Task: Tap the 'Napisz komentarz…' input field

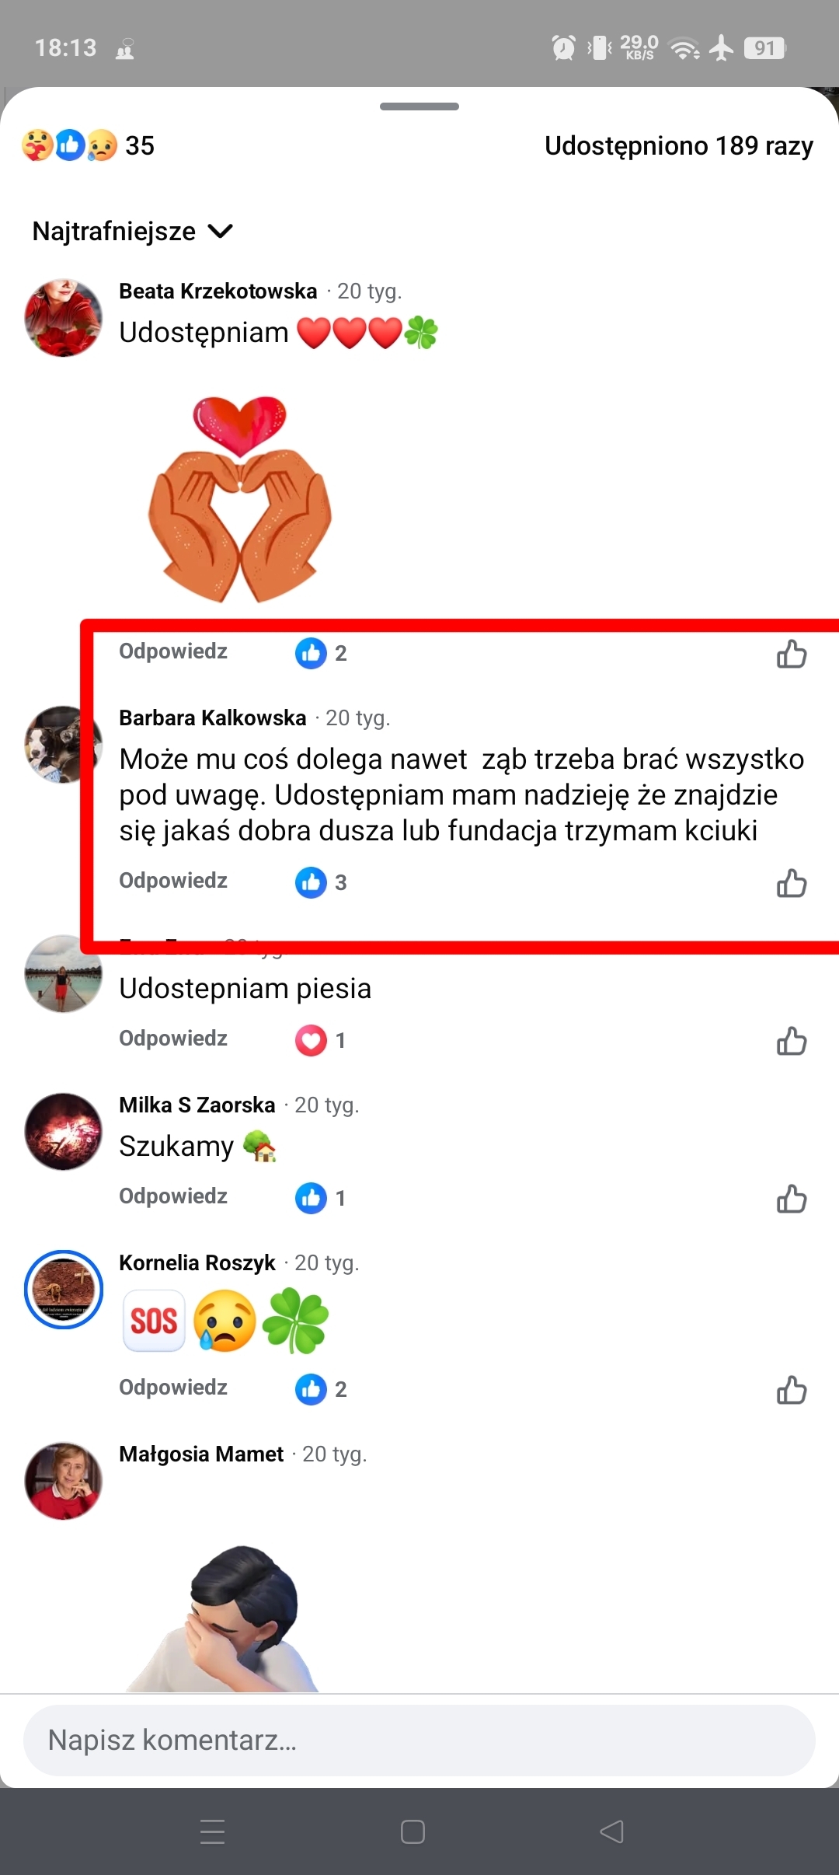Action: coord(419,1741)
